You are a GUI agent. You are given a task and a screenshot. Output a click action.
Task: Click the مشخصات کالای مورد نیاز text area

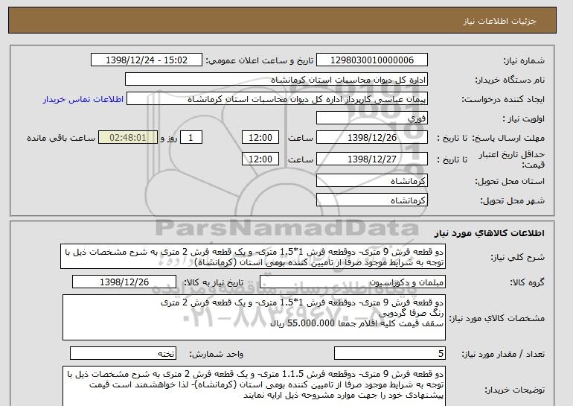point(254,317)
